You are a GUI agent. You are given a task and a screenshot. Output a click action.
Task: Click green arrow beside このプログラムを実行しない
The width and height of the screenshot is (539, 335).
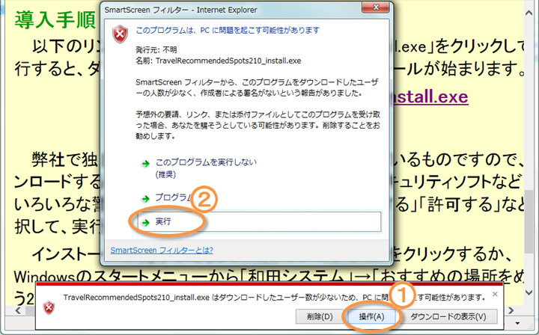coord(146,163)
